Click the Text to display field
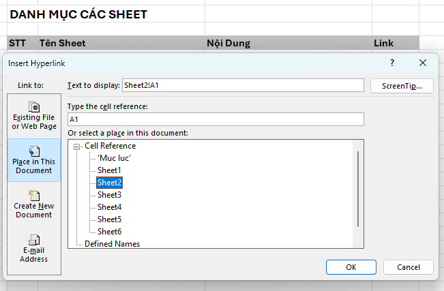The image size is (444, 291). tap(243, 85)
